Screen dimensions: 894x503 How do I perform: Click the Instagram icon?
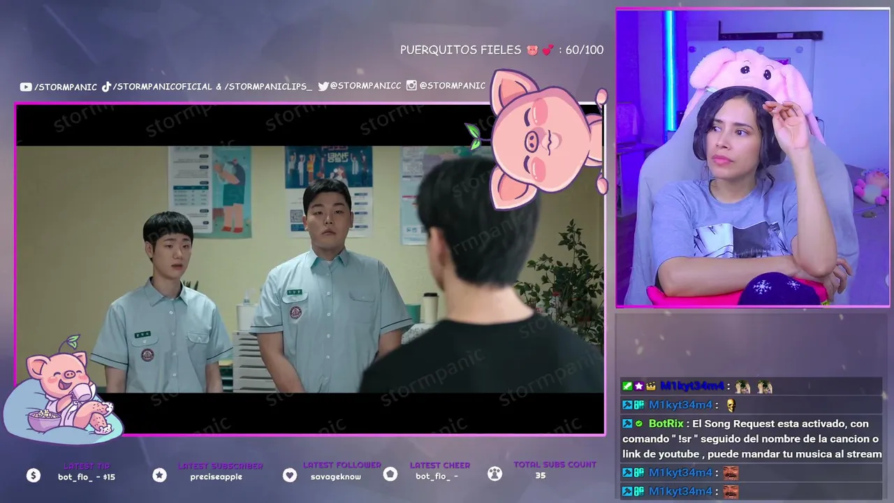pos(411,85)
